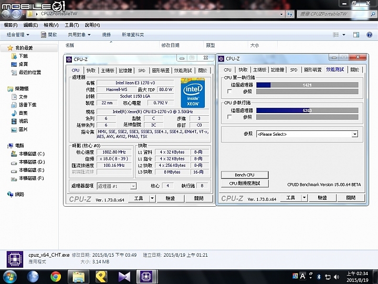Enable multi-thread reference checkbox

point(229,117)
